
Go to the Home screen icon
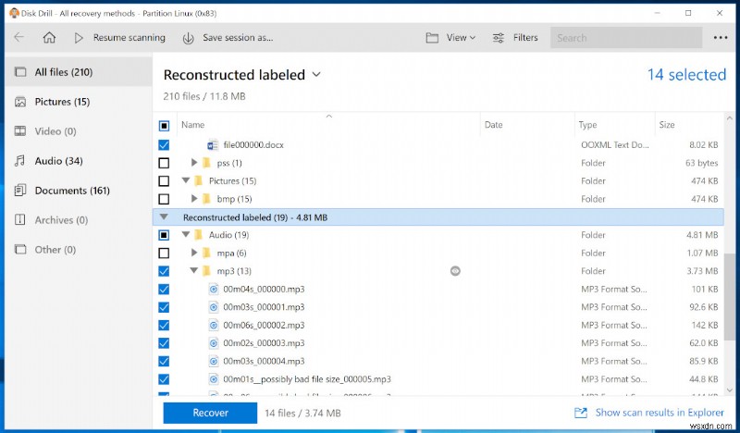(x=49, y=38)
